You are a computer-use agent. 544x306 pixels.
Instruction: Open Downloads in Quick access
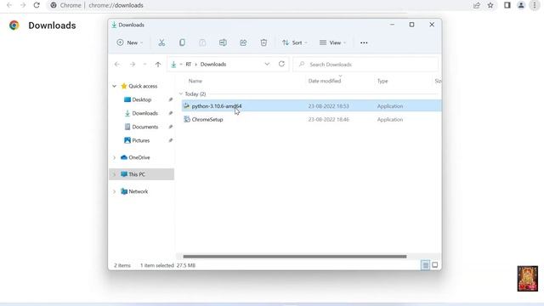(144, 113)
